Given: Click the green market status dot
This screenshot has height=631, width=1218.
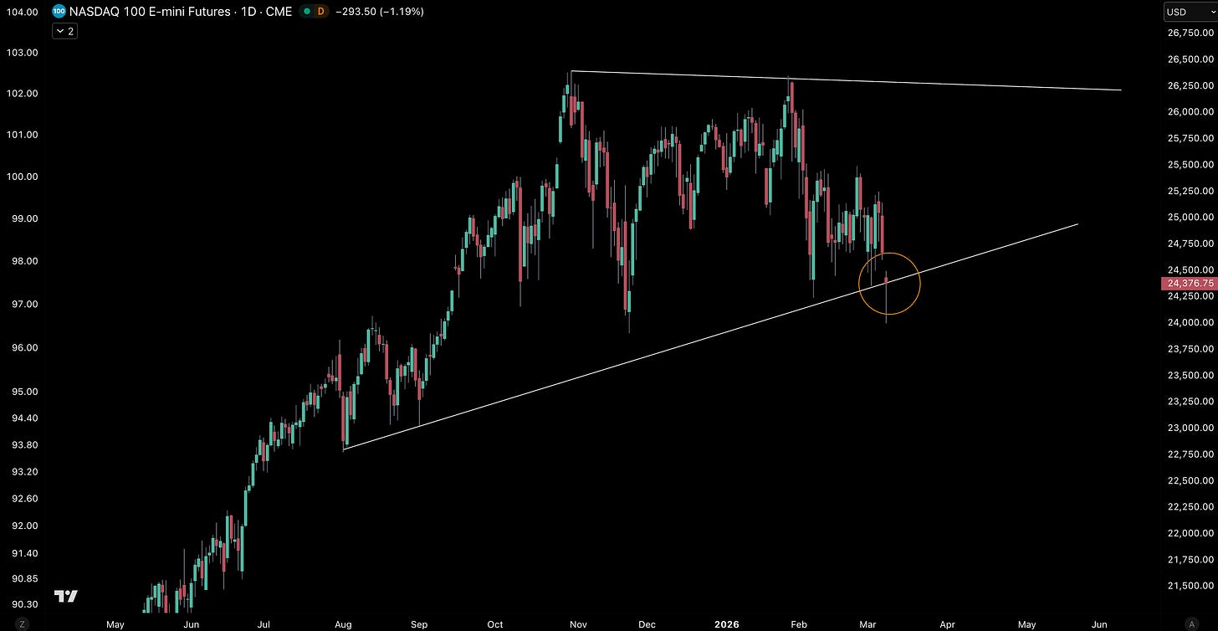Looking at the screenshot, I should pyautogui.click(x=307, y=12).
